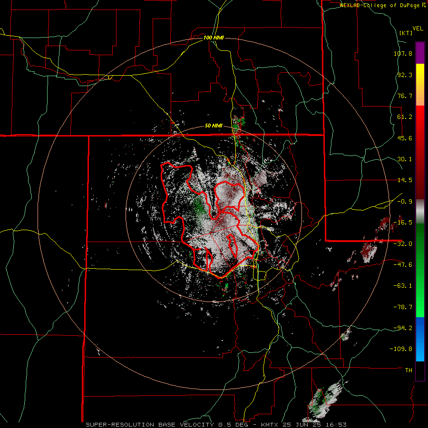Click the purple segment of the color bar

[x=420, y=53]
